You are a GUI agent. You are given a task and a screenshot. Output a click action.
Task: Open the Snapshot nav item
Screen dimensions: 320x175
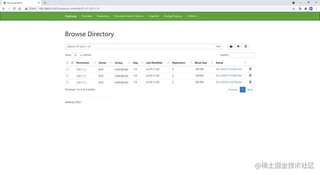(x=154, y=16)
